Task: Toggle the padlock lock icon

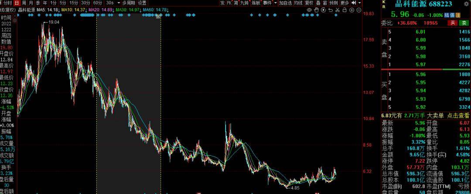Action: point(345,10)
